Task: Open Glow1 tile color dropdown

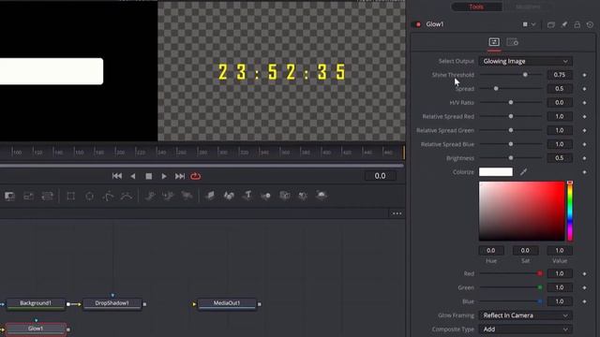Action: (529, 24)
